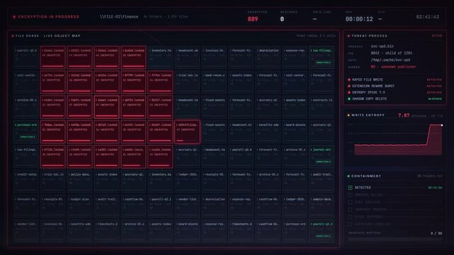This screenshot has width=454, height=255.
Task: Open the budget-plan file tile
Action: (x=79, y=206)
